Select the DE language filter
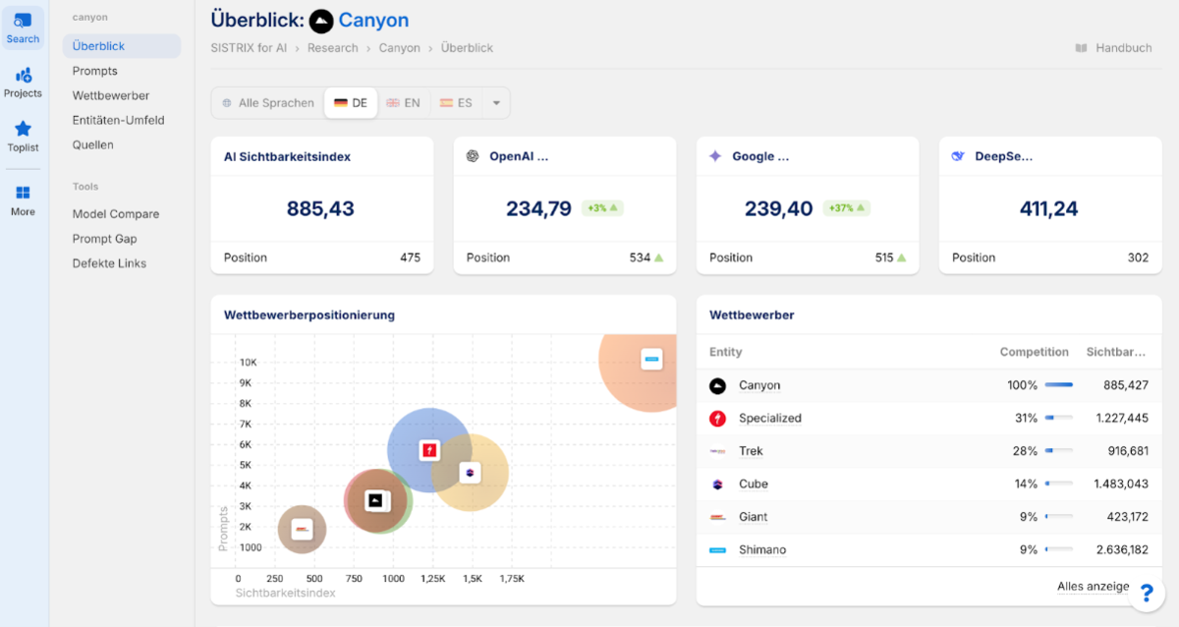 click(x=351, y=103)
